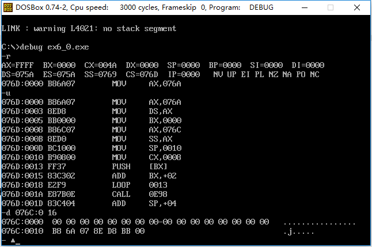Click the '-d 076C:0 16' dump command

29,212
